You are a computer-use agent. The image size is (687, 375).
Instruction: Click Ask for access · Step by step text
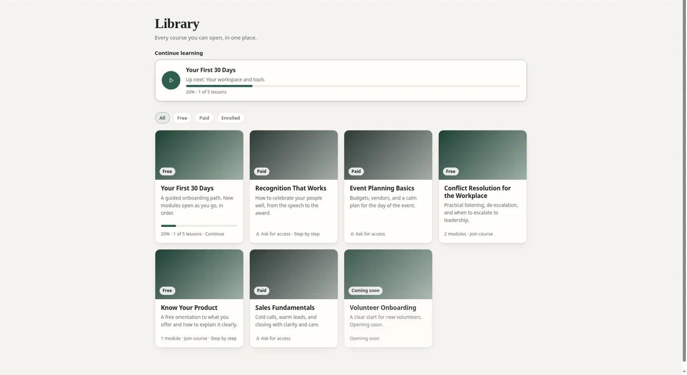pyautogui.click(x=290, y=234)
